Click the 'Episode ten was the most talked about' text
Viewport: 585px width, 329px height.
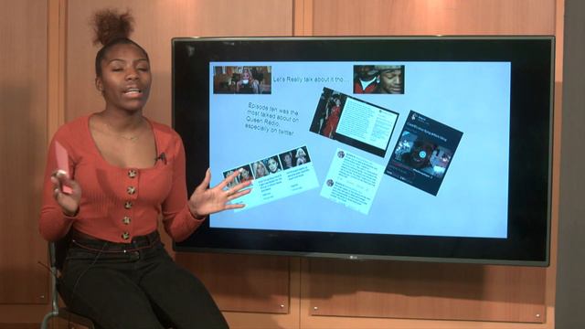pos(272,120)
